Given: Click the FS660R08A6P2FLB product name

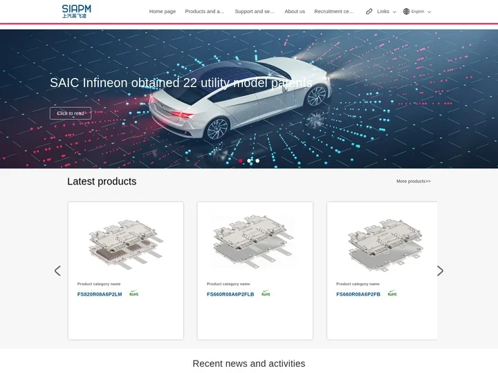Looking at the screenshot, I should click(230, 294).
